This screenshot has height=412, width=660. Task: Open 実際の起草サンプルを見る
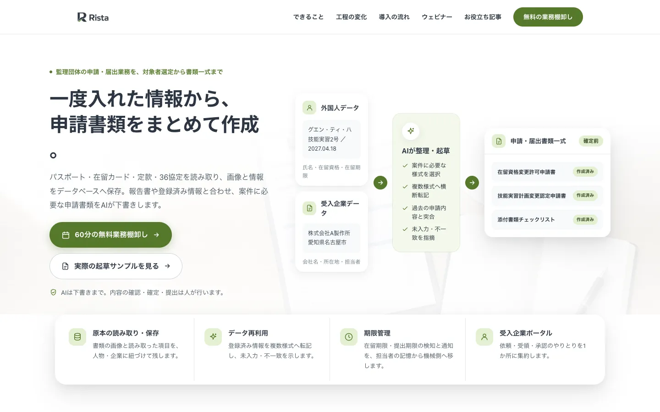(x=116, y=266)
